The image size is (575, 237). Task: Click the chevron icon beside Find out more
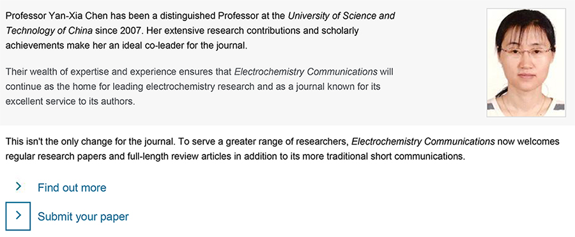[18, 187]
